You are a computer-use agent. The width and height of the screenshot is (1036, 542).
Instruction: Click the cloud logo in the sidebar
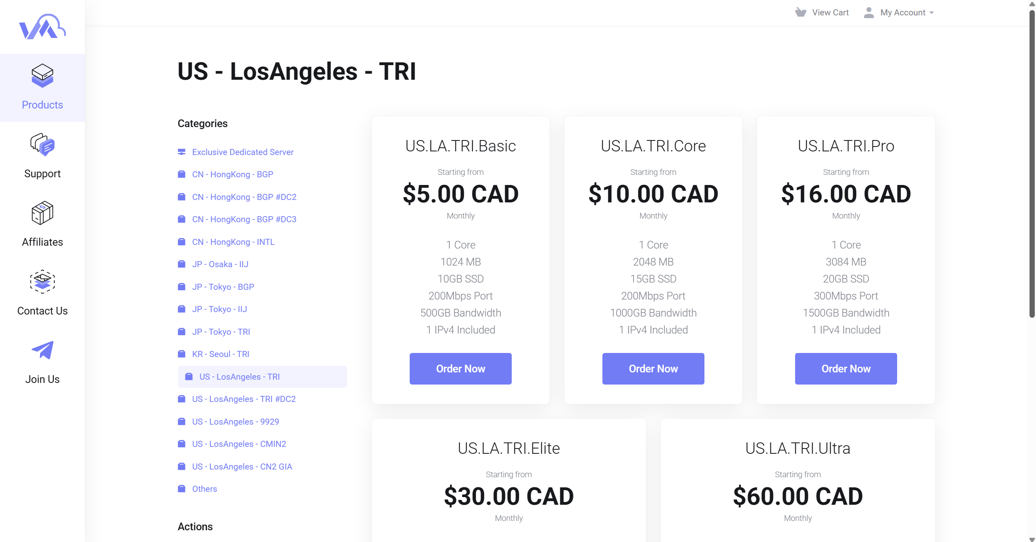[42, 27]
